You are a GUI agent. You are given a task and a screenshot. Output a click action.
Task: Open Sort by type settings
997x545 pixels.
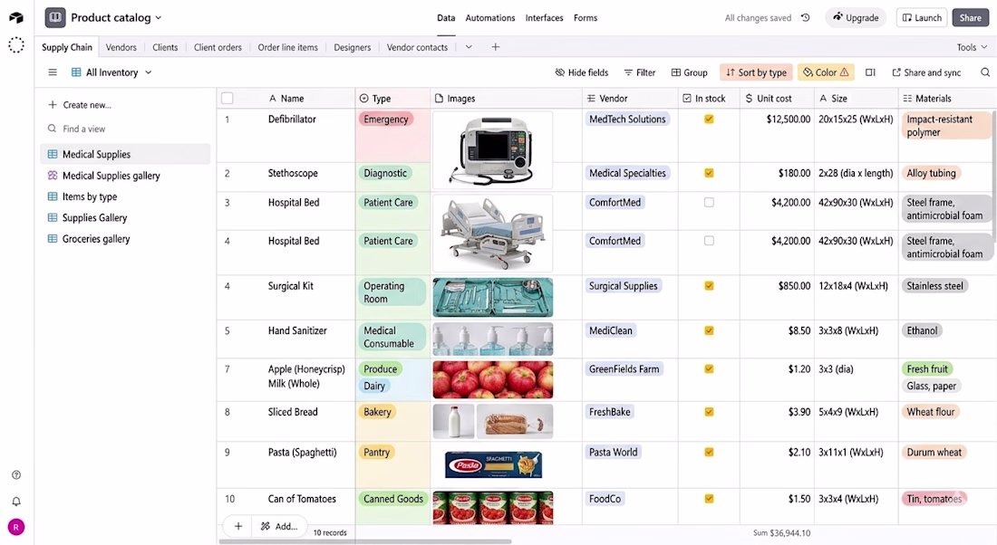point(756,72)
